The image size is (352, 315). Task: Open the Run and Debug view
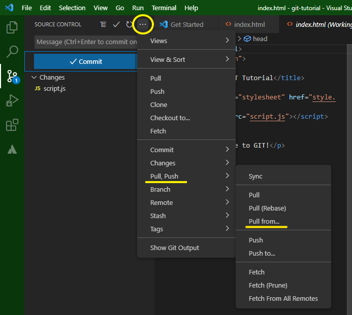pos(12,100)
